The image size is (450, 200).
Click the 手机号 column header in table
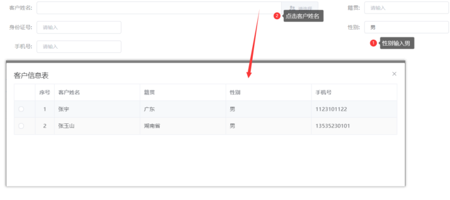[x=354, y=92]
